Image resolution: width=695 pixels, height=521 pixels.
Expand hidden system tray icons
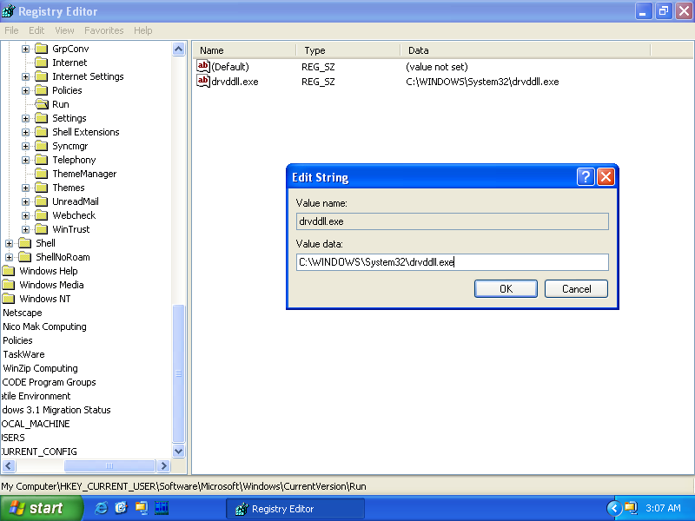[x=614, y=508]
